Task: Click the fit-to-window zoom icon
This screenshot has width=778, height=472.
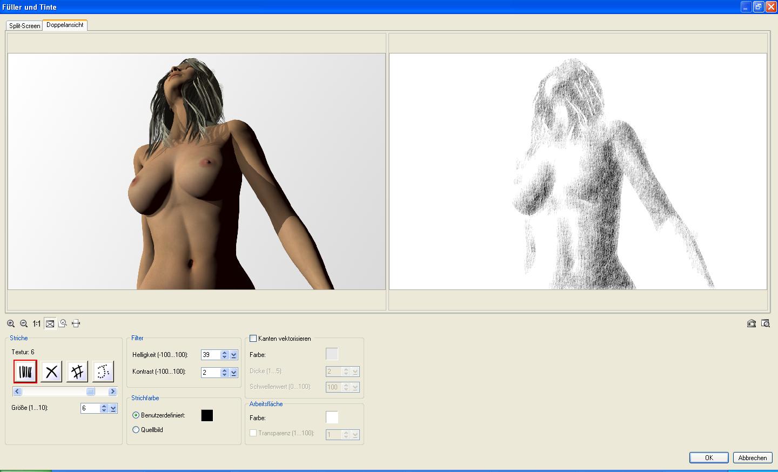Action: (50, 323)
